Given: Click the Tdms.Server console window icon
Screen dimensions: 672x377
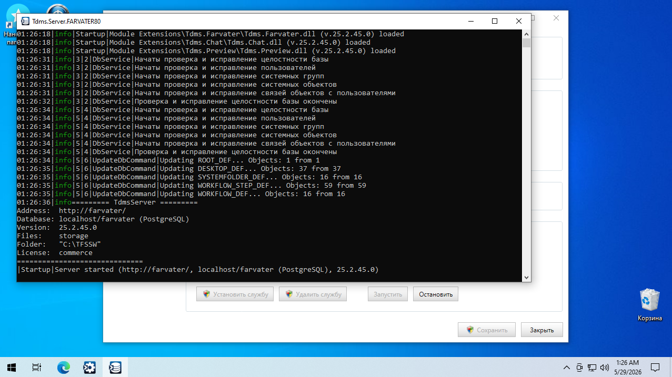Looking at the screenshot, I should (25, 22).
